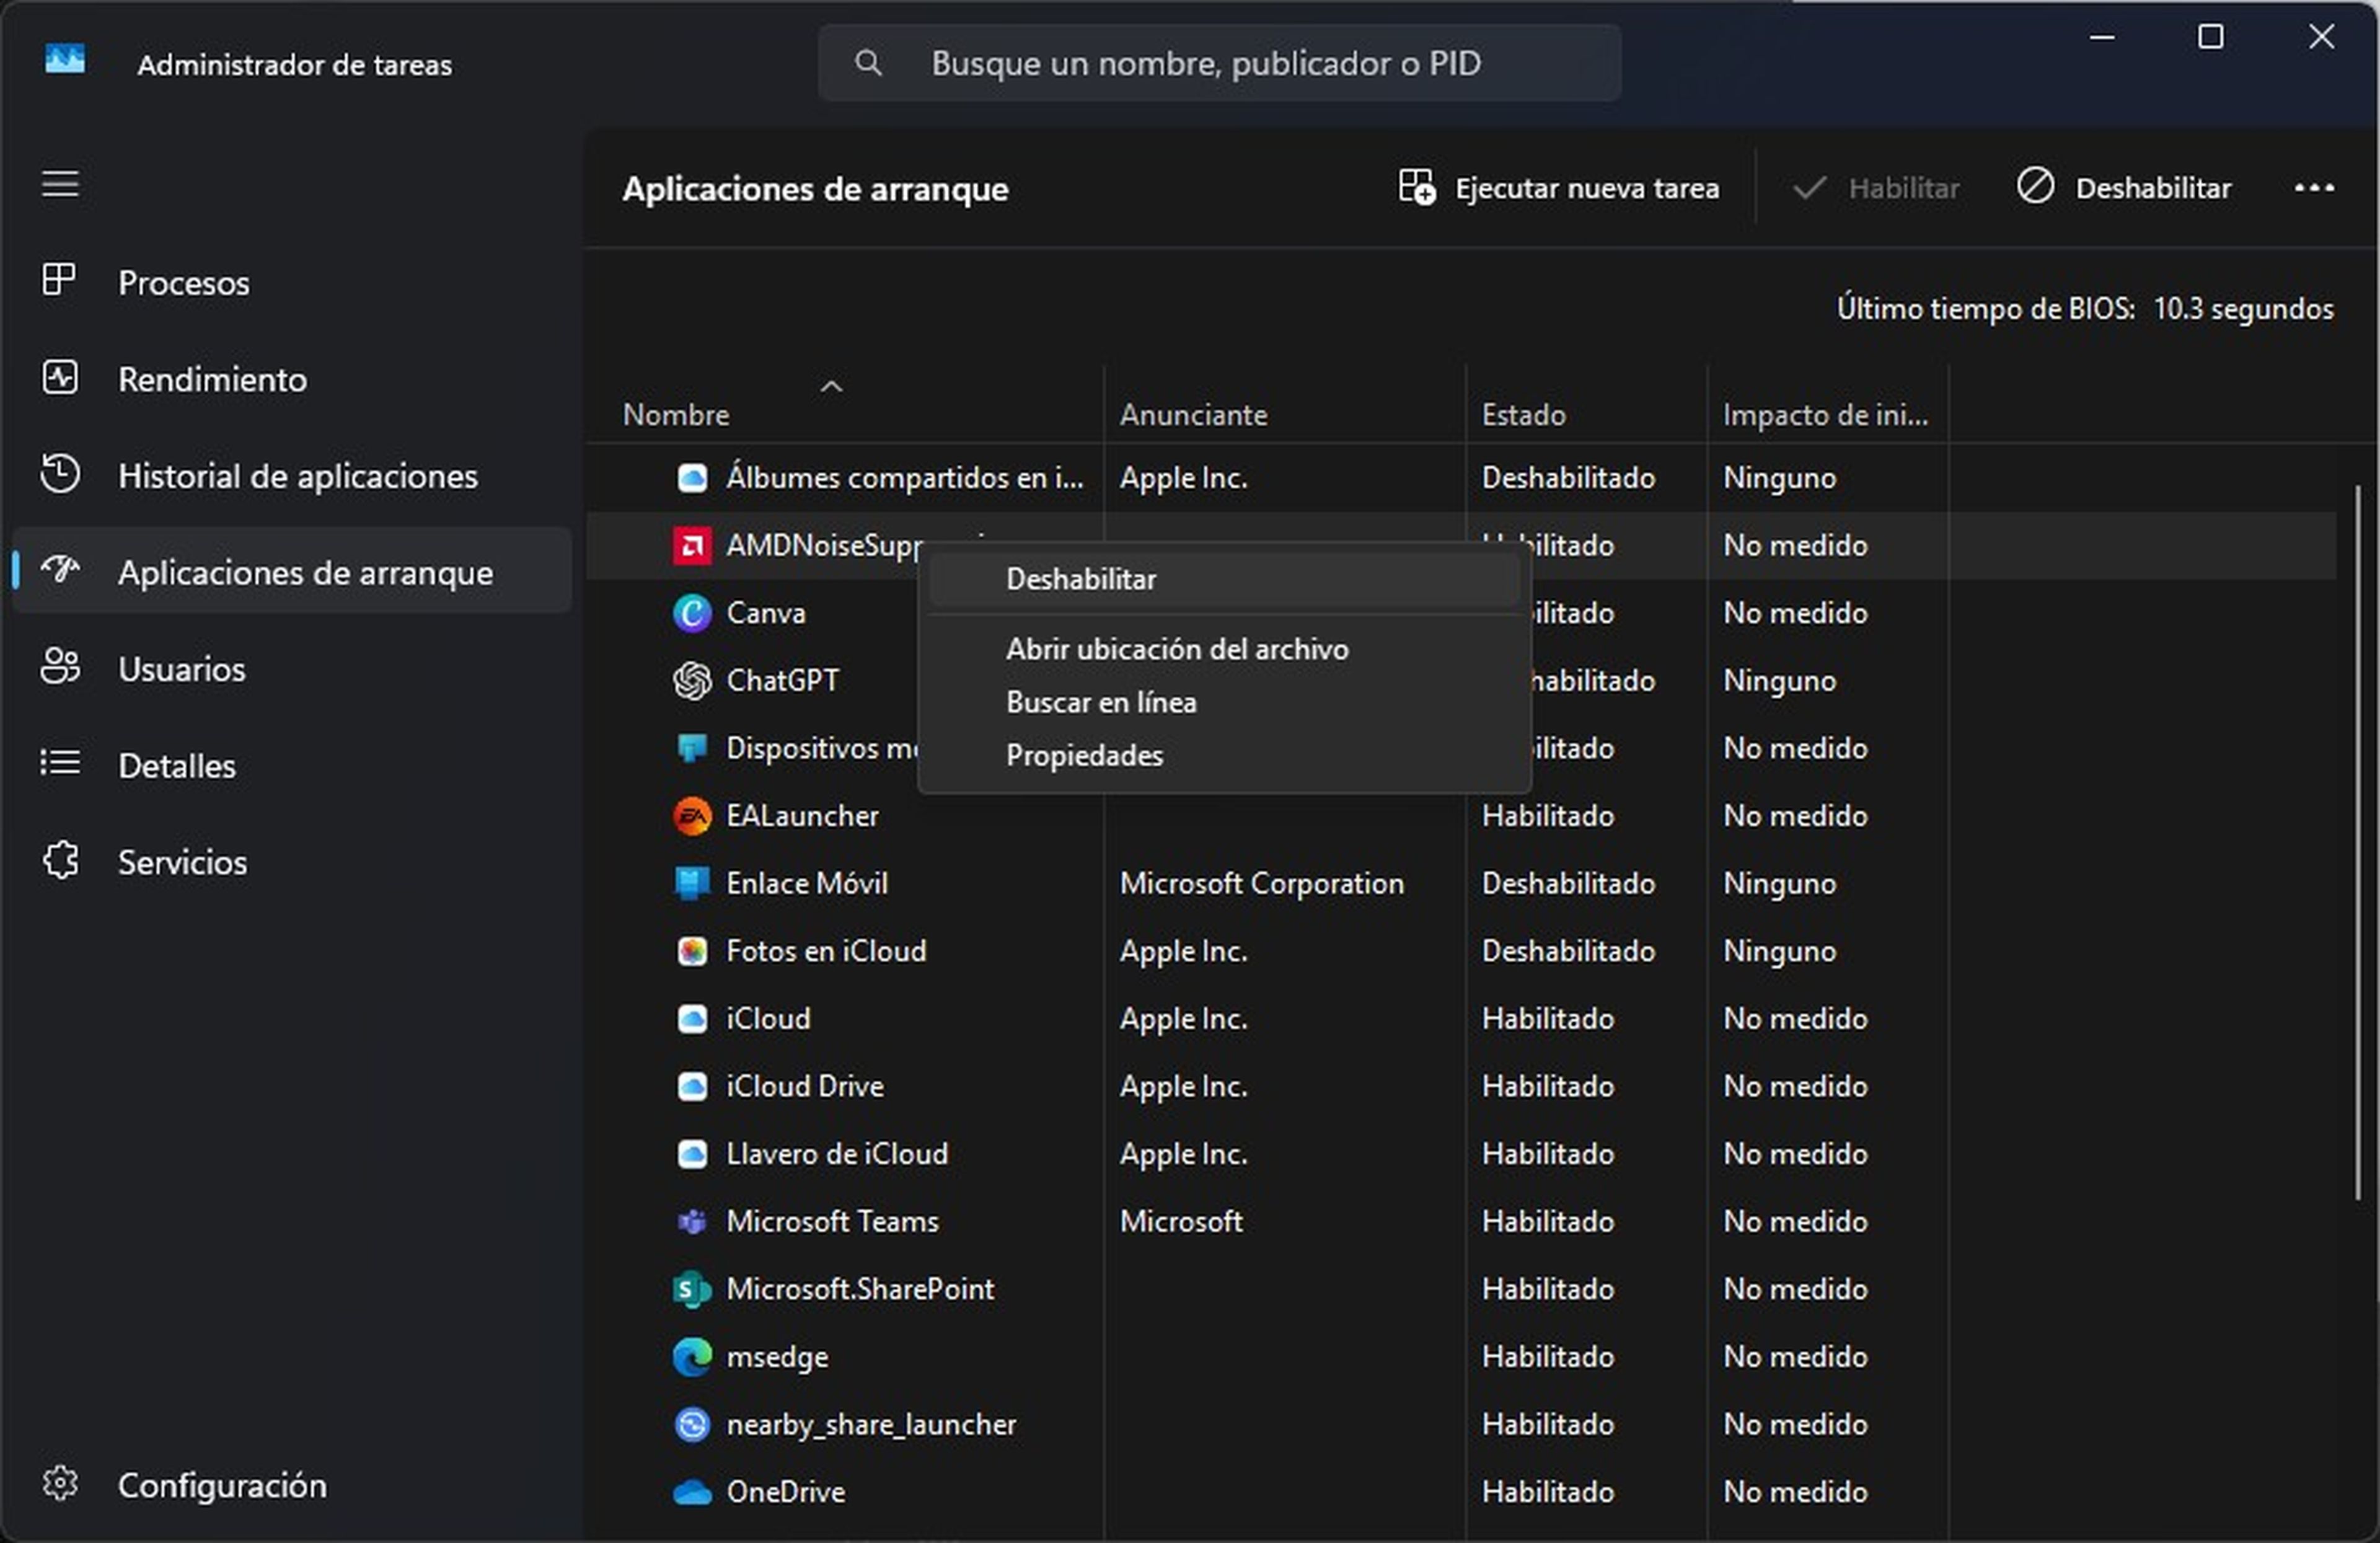Minimize the Administrador de tareas window
Screen dimensions: 2380x1543
(x=2102, y=38)
